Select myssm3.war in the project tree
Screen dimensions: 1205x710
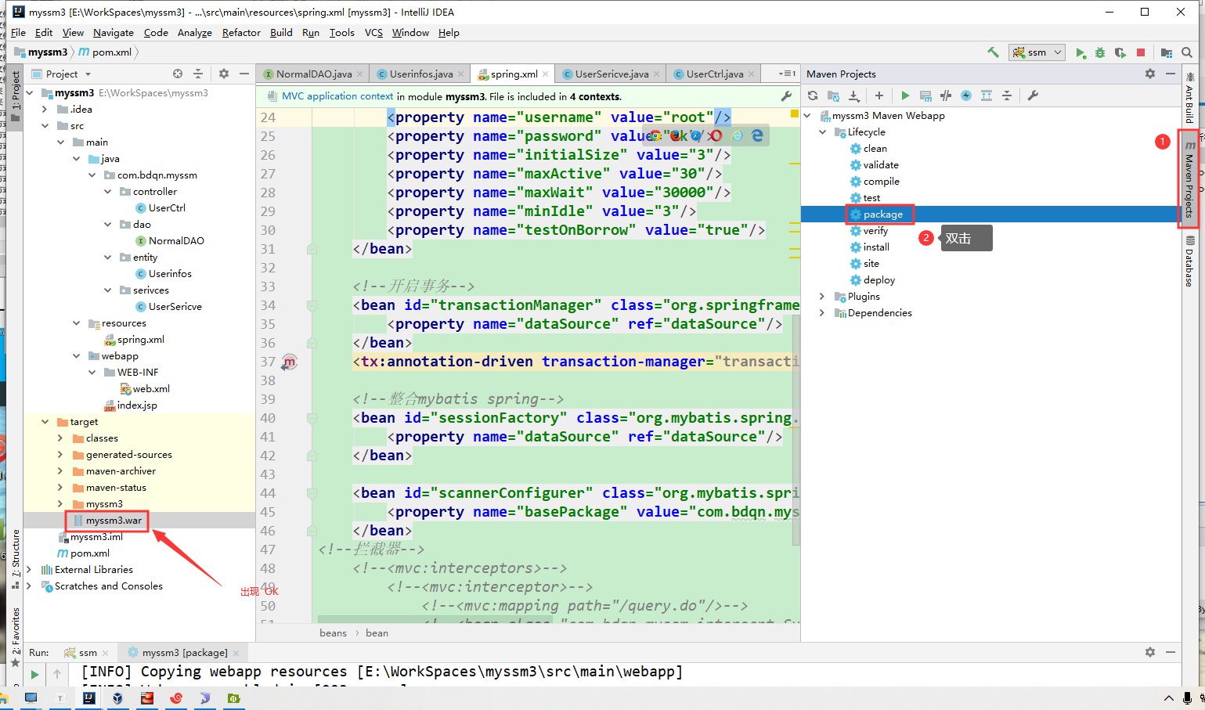[x=114, y=521]
